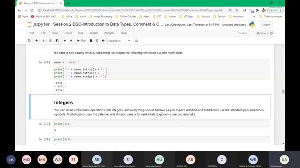Open the office bookmarks folder
300x168 pixels.
[67, 17]
